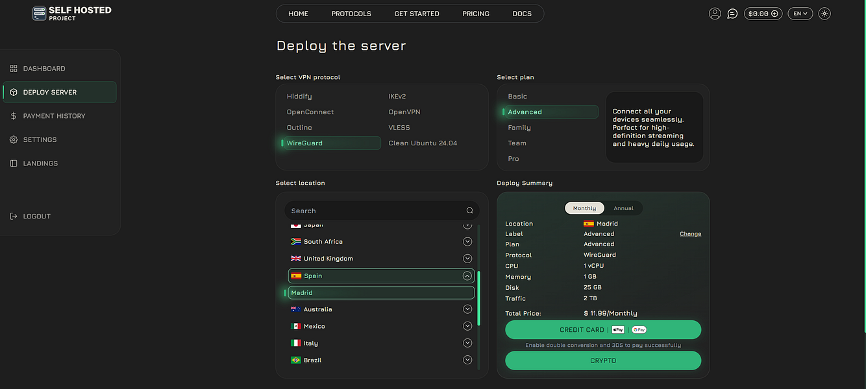This screenshot has width=866, height=389.
Task: Click the Settings gear icon in the sidebar
Action: [x=14, y=139]
